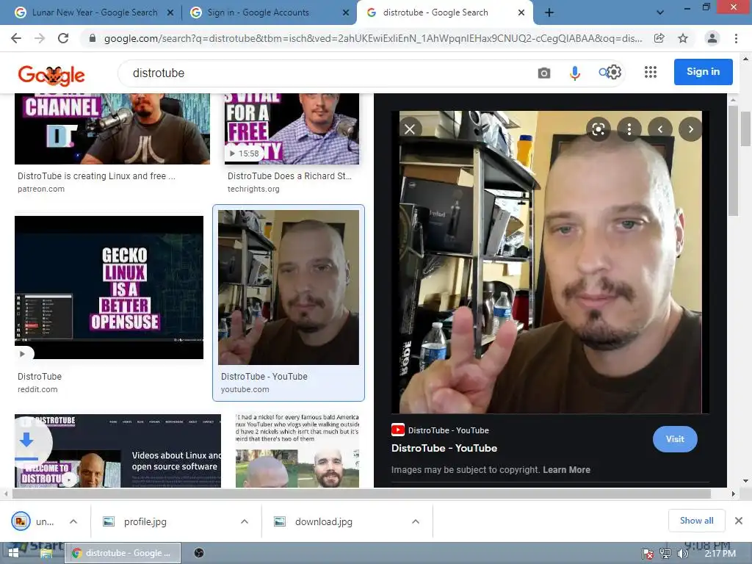
Task: Click the DistroTube - YouTube title link
Action: 444,448
